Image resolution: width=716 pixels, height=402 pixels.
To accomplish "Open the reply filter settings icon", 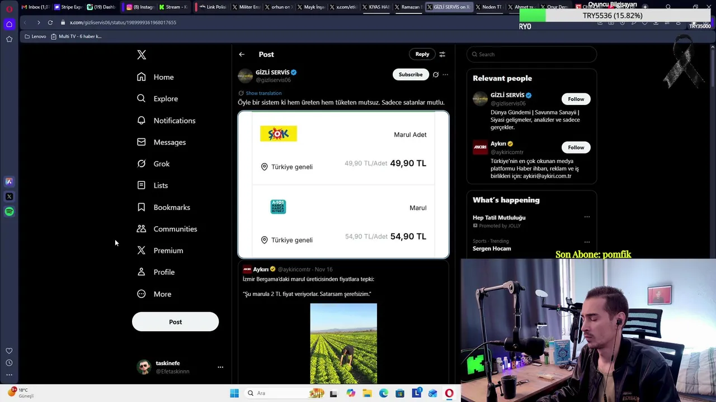I will [x=442, y=54].
